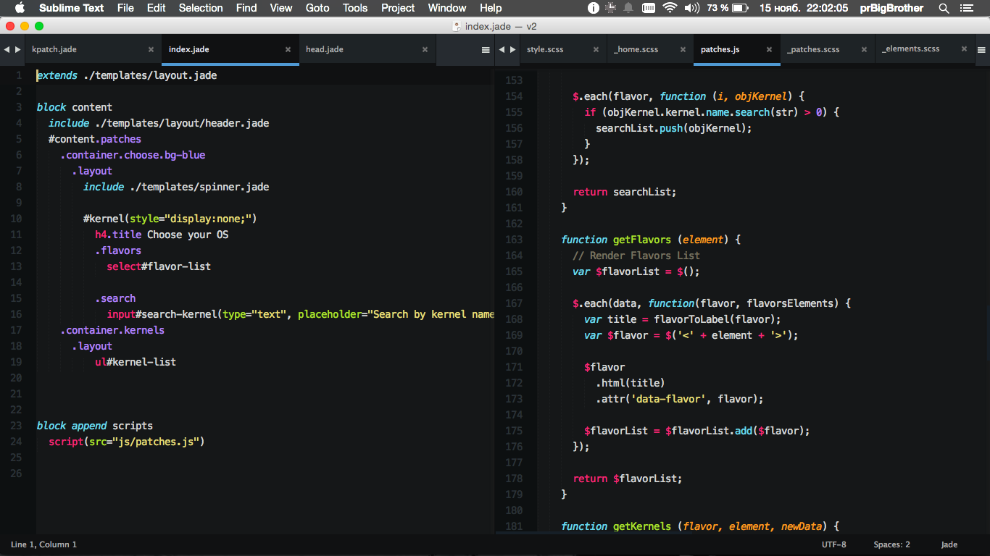Open the Wi-Fi status menu
Image resolution: width=990 pixels, height=556 pixels.
[669, 8]
